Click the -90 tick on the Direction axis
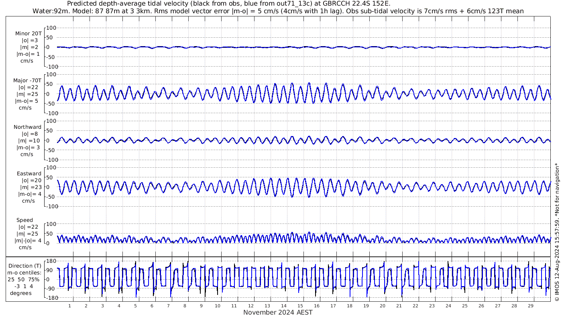The height and width of the screenshot is (321, 562). [x=50, y=288]
